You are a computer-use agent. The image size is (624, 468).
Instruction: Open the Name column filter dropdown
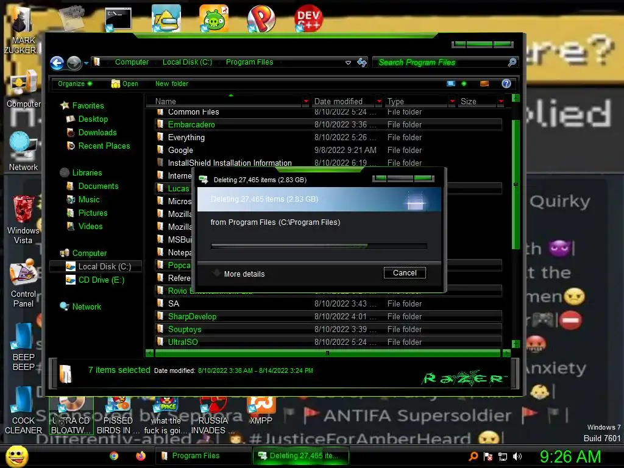click(306, 102)
